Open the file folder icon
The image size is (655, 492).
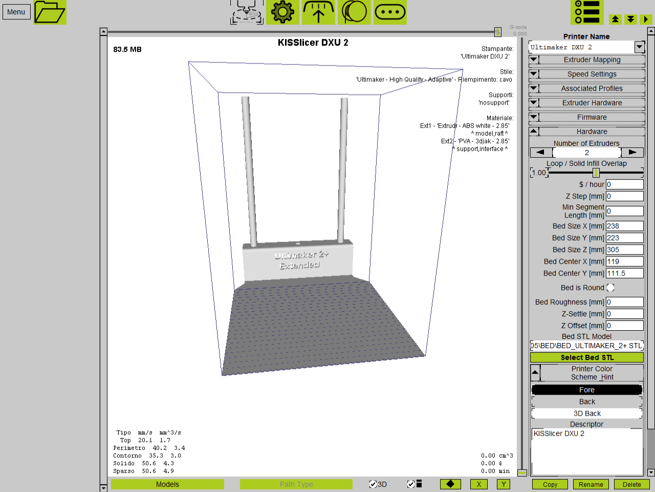(x=50, y=12)
